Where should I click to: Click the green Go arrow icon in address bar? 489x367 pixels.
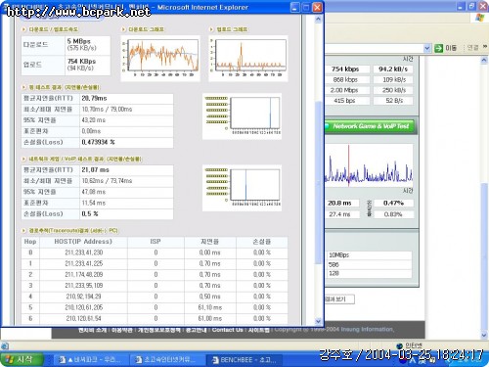click(x=439, y=48)
